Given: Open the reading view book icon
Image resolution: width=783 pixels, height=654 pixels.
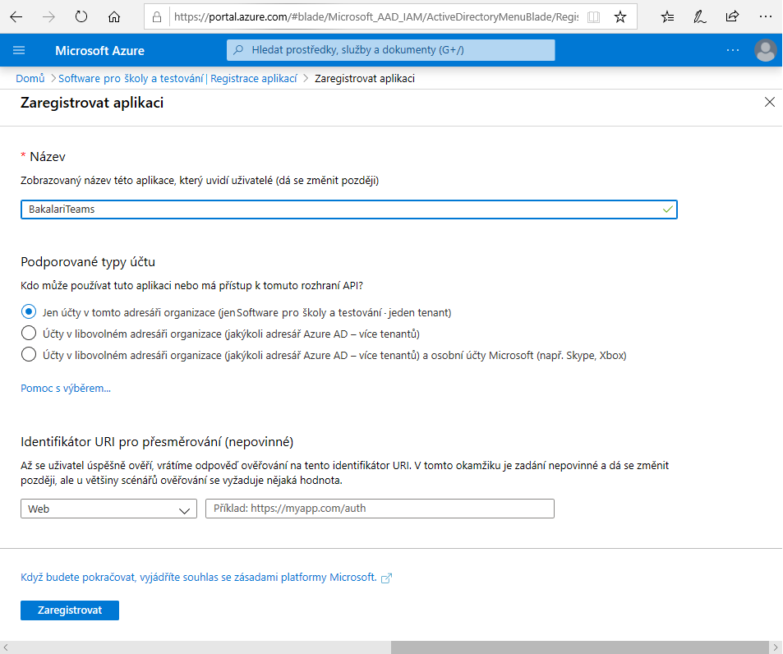Looking at the screenshot, I should [593, 17].
